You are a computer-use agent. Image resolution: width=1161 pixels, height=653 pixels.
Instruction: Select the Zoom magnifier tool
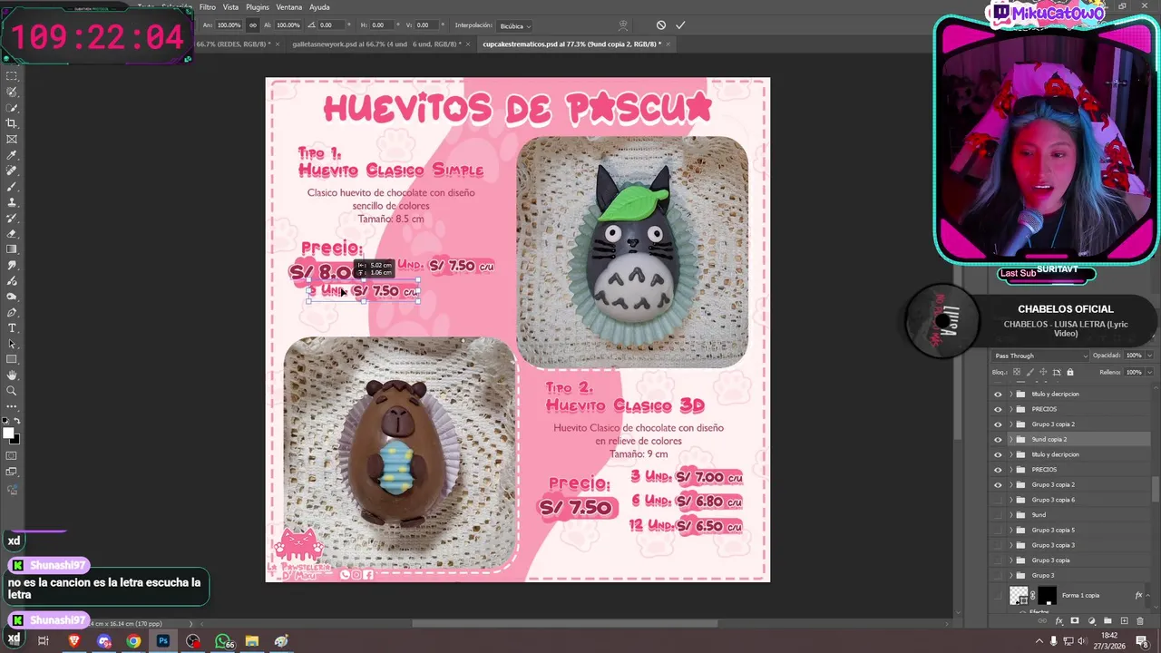pyautogui.click(x=12, y=391)
